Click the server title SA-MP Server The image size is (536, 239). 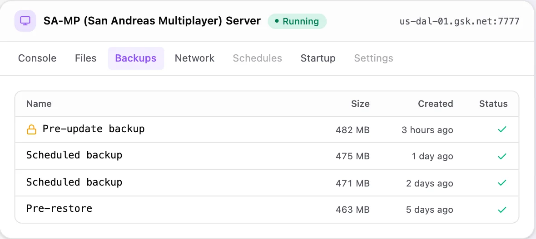(x=152, y=21)
